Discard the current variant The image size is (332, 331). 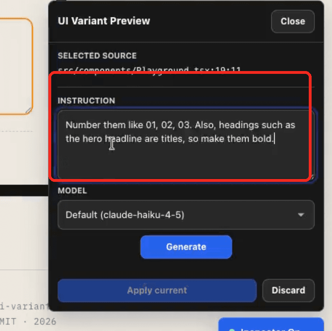point(288,290)
